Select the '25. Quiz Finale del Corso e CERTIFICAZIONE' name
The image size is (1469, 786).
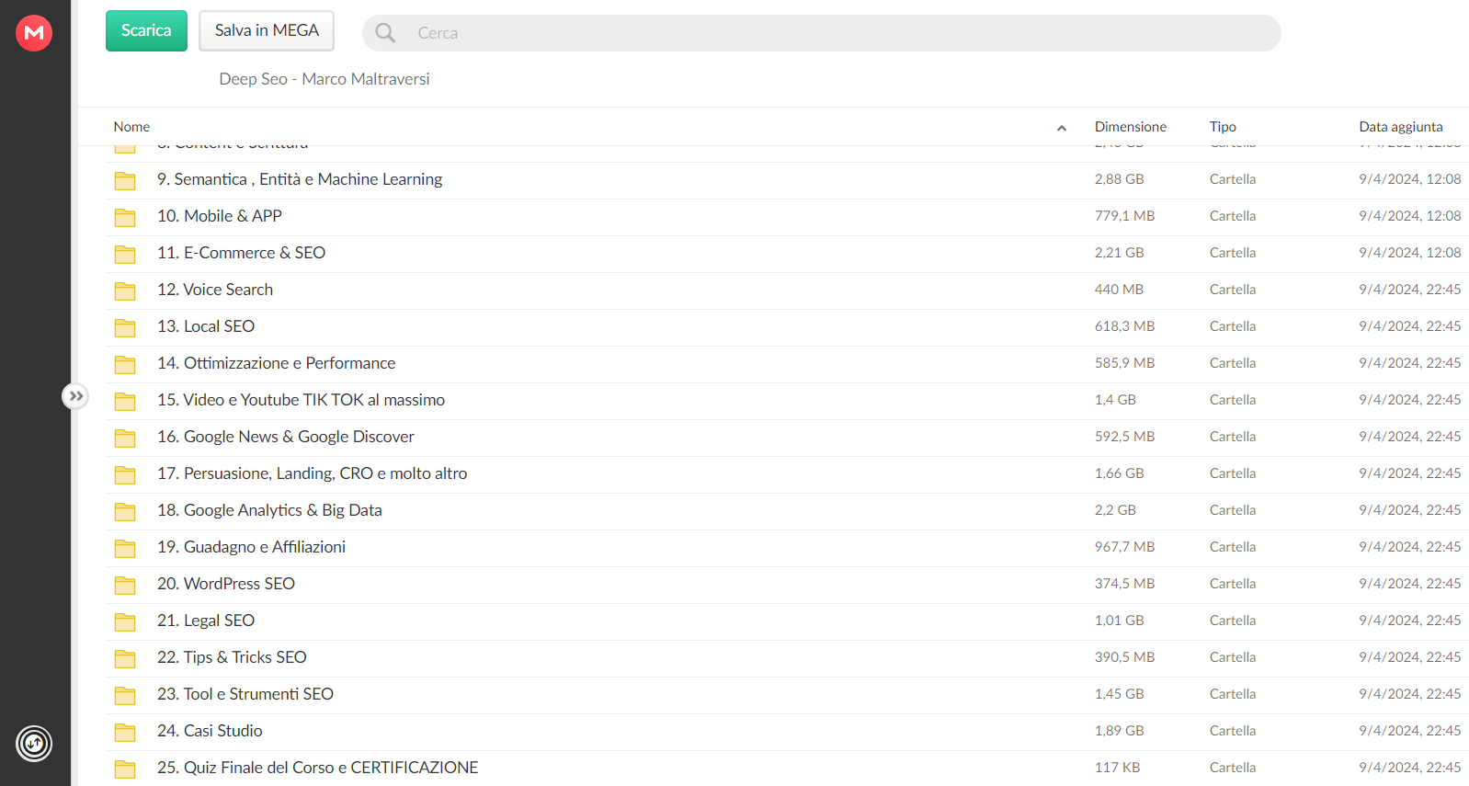click(x=317, y=768)
